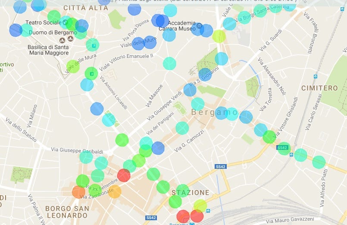Click left brown landmark icon under Duomo di Bergamo

[x=63, y=40]
